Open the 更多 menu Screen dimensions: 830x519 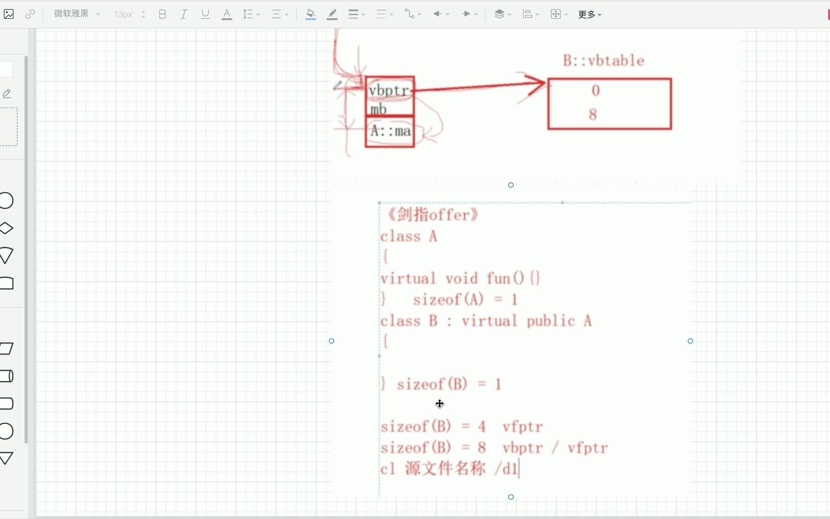tap(590, 14)
